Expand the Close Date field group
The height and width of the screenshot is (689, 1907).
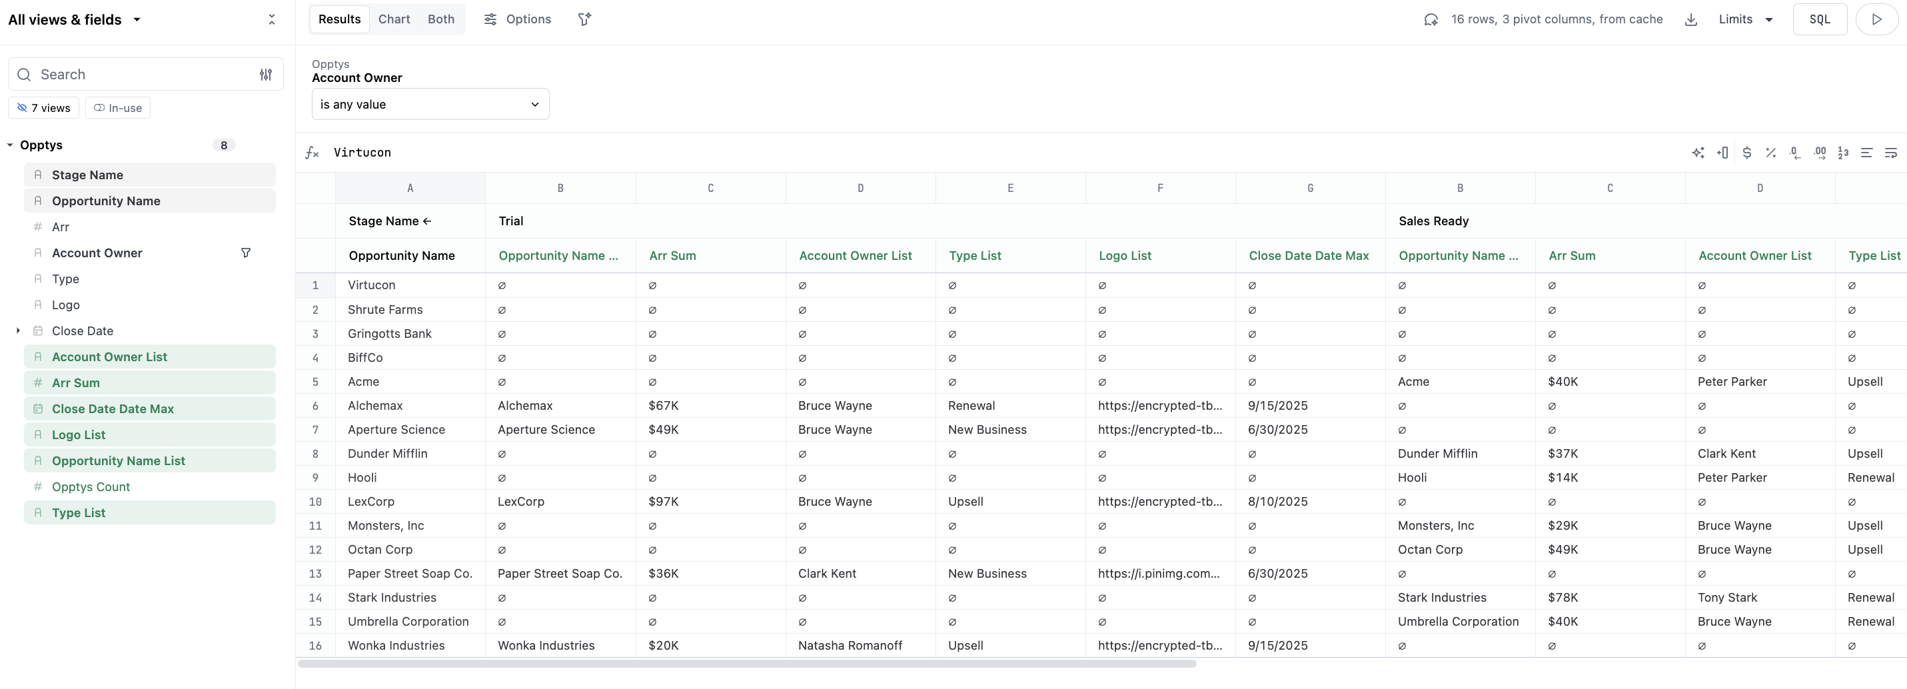[19, 331]
